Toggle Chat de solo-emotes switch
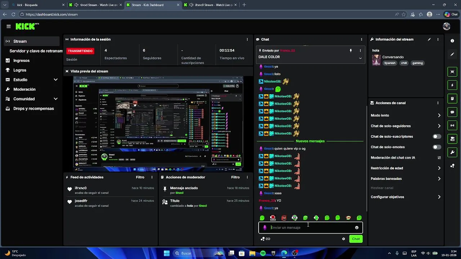Screen dimensions: 461x259 [x=437, y=147]
